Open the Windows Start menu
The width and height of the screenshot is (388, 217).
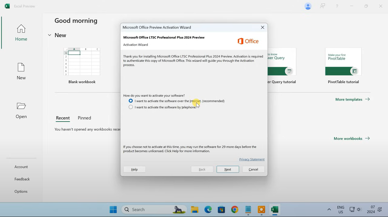(113, 209)
